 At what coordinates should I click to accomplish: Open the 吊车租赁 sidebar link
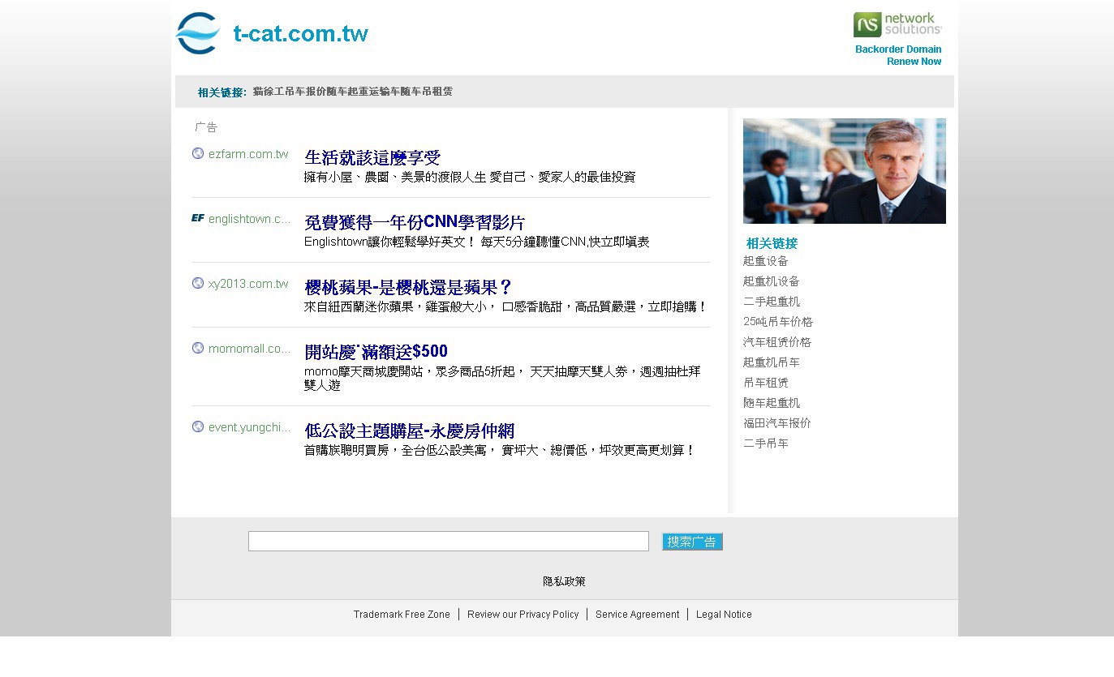(x=766, y=383)
